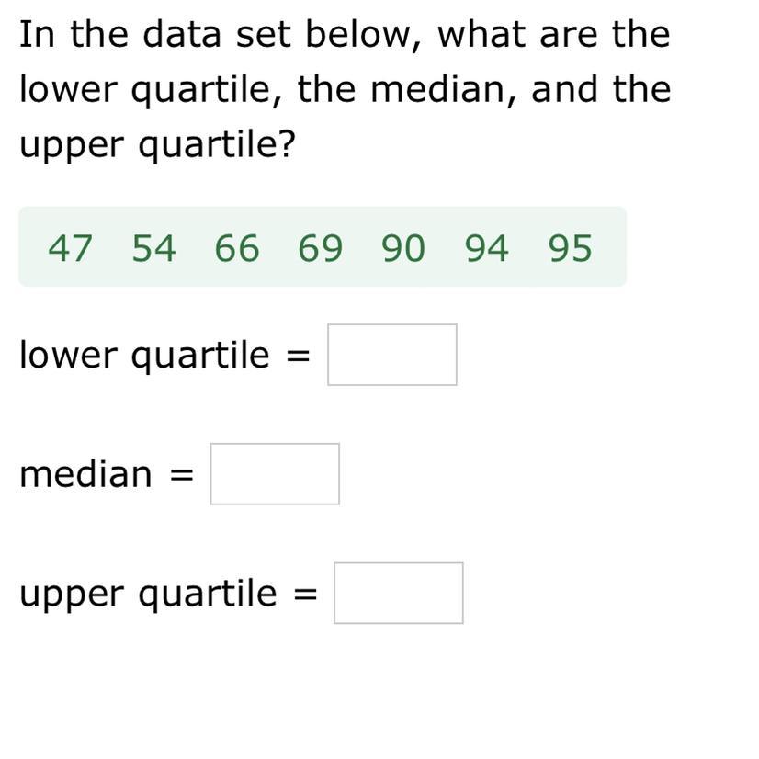759x759 pixels.
Task: Click the 'upper quartile' label beside its answer box
Action: 148,595
